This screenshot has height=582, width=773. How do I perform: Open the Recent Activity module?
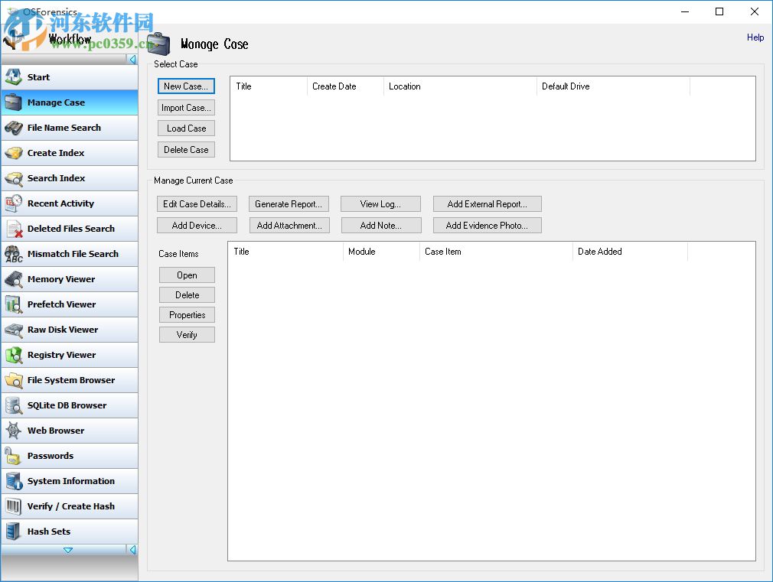tap(70, 203)
